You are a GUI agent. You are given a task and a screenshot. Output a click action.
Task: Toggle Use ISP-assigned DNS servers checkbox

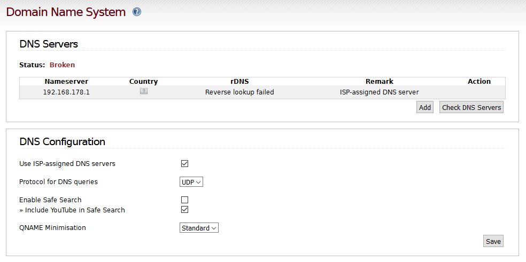[184, 163]
